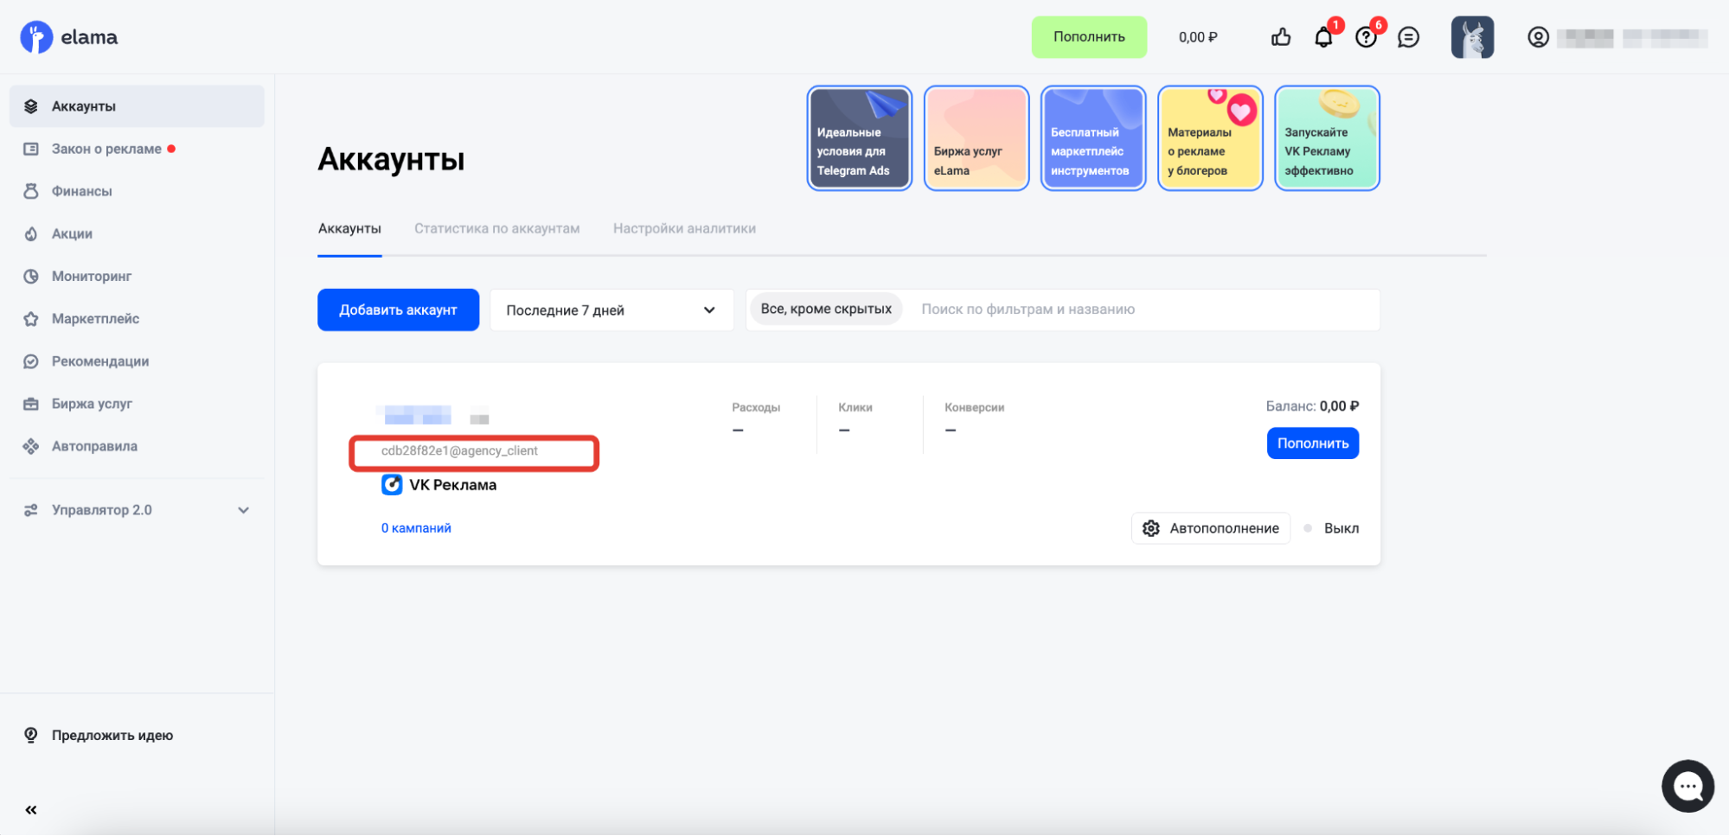Switch to the Аккаунты tab
The height and width of the screenshot is (836, 1729).
pyautogui.click(x=349, y=228)
